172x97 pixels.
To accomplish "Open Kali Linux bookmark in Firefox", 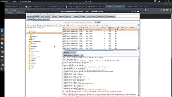I will 10,13.
